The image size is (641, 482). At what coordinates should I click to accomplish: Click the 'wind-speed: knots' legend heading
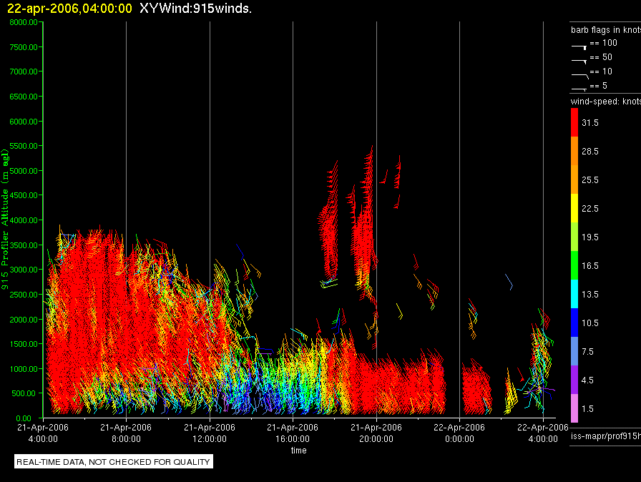pyautogui.click(x=606, y=102)
